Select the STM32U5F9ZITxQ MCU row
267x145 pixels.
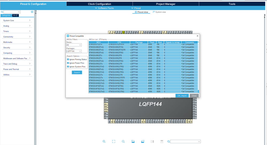(x=143, y=86)
